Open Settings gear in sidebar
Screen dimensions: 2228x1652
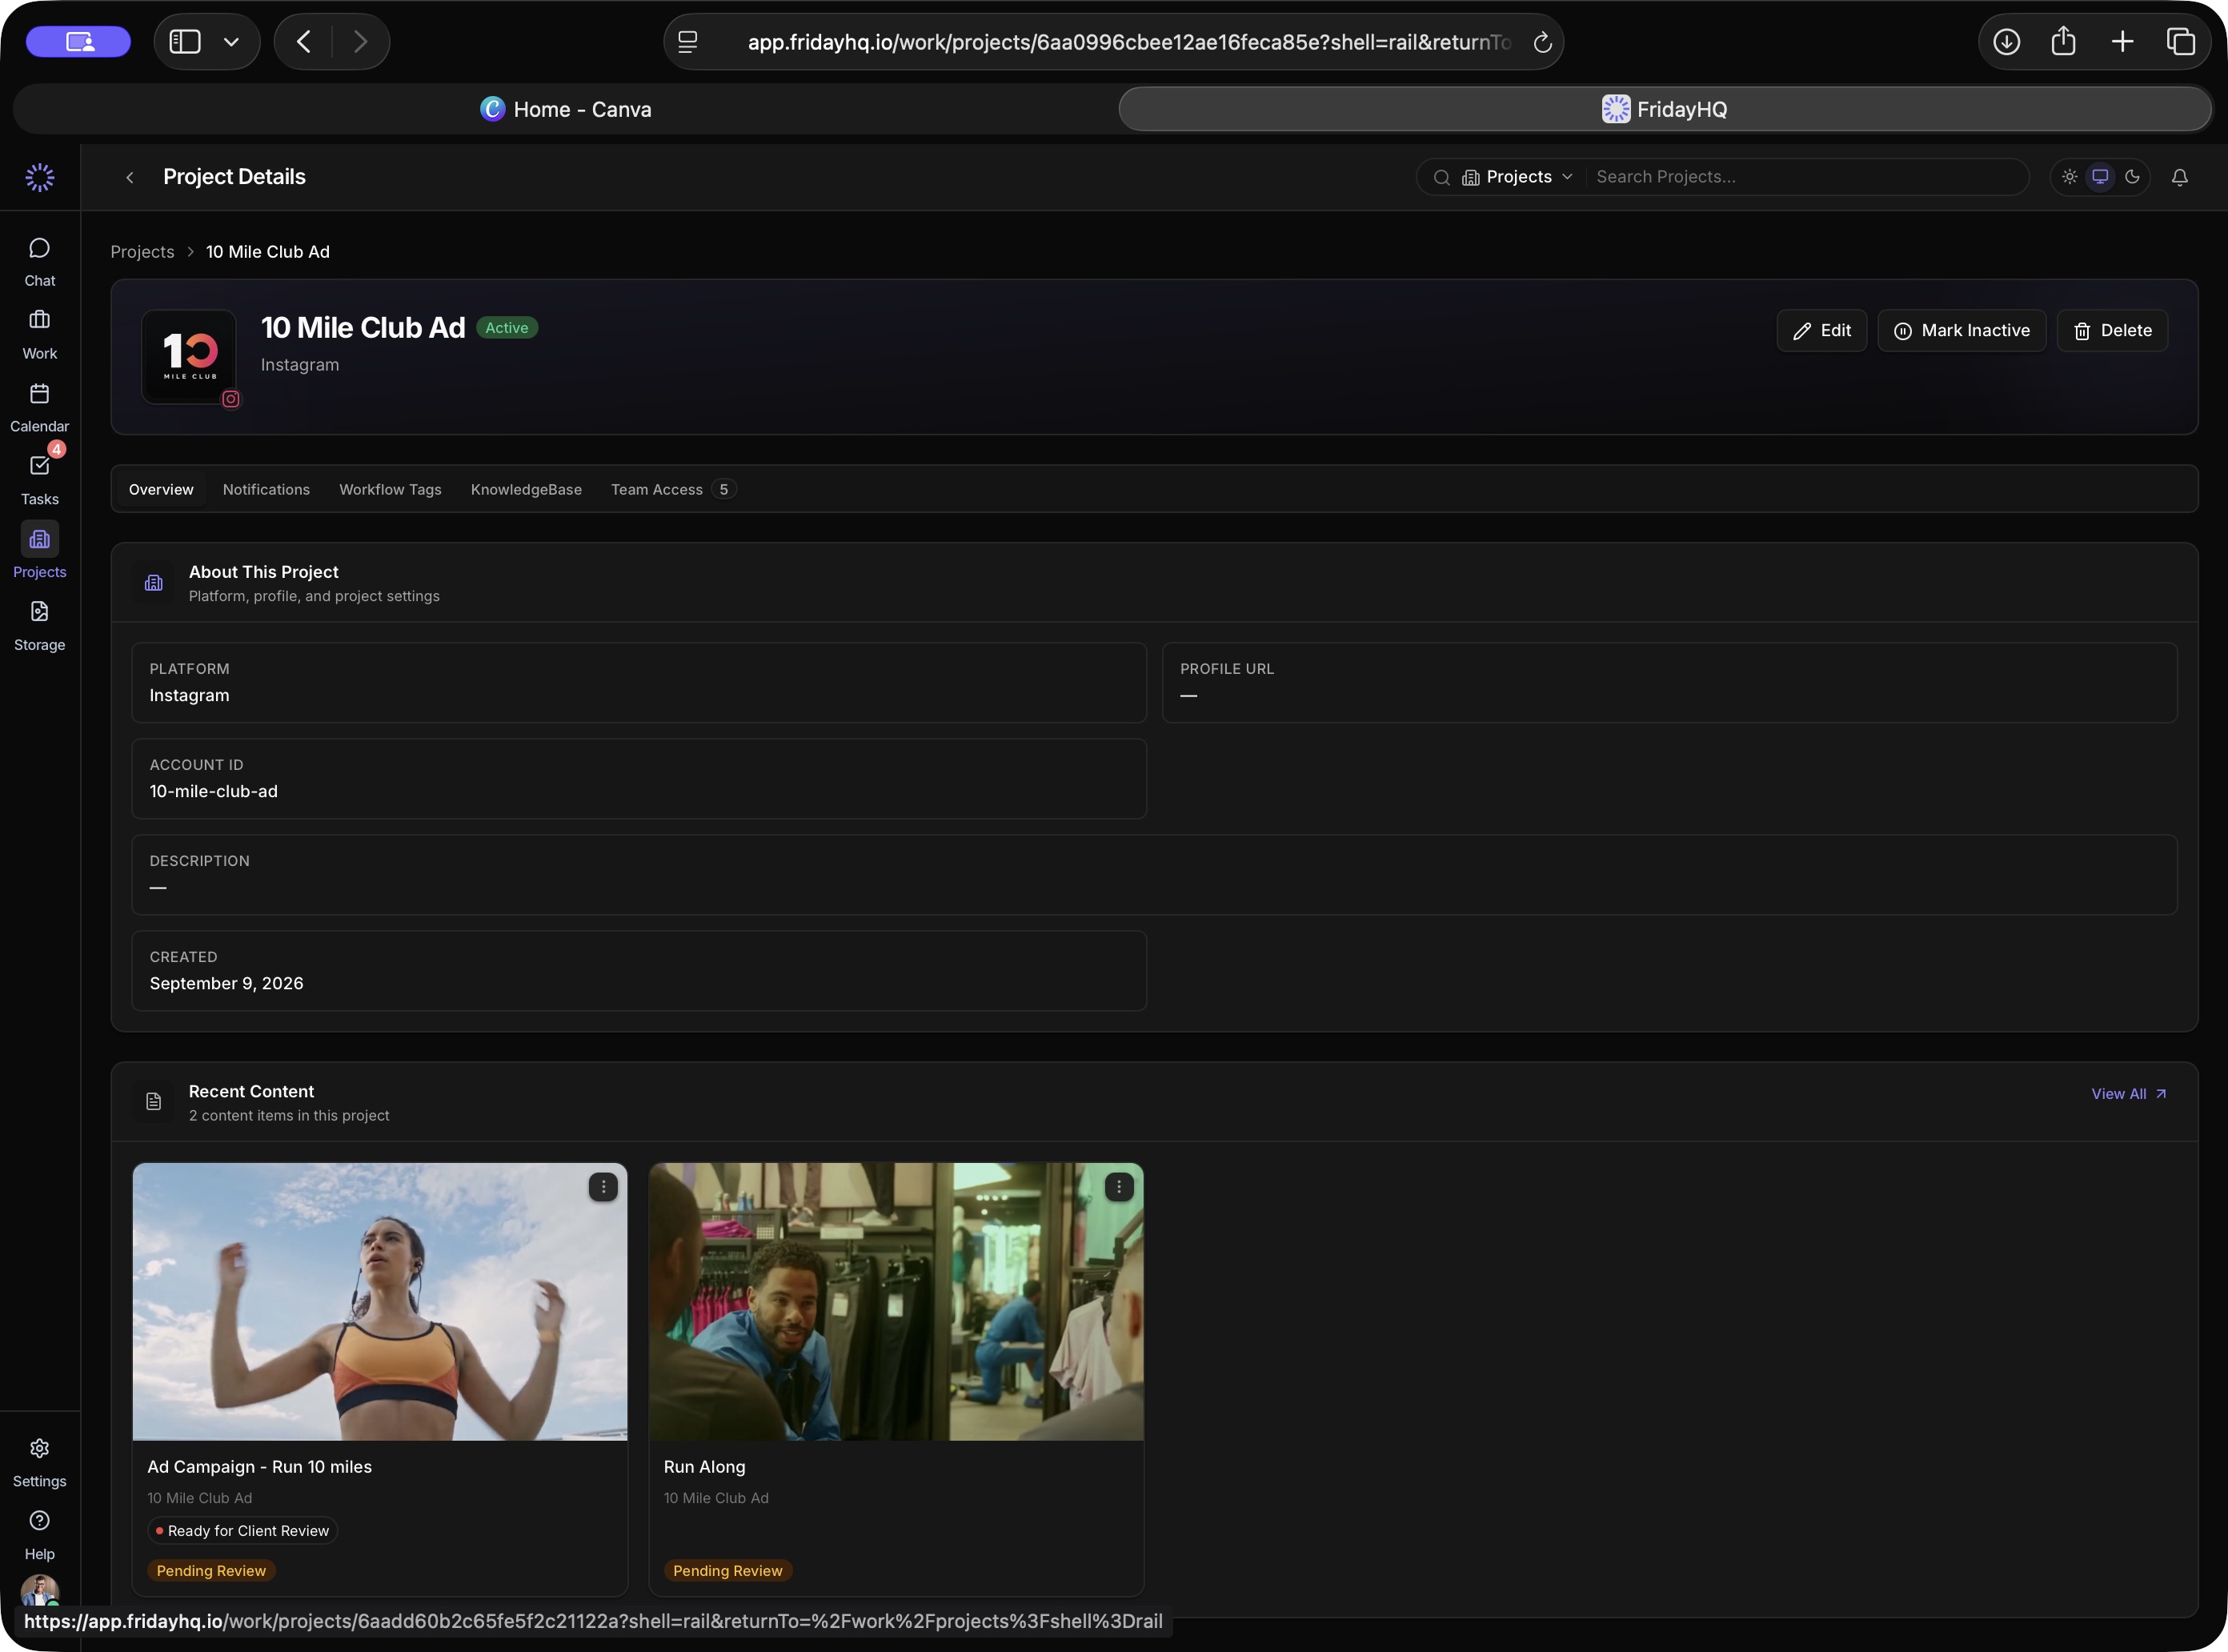click(39, 1463)
